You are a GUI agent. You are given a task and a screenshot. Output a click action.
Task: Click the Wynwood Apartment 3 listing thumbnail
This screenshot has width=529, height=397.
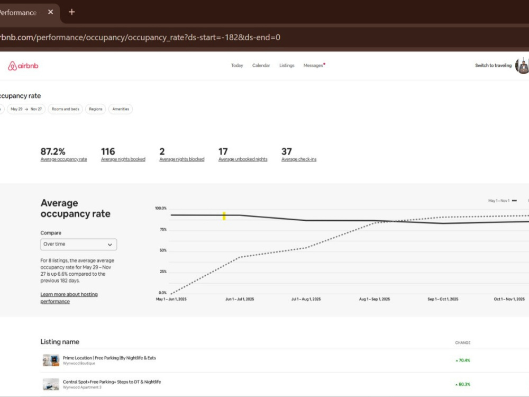[x=51, y=384]
